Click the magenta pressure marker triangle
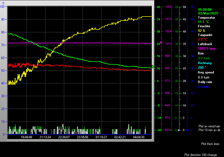Viewport: 224px width, 157px height. pyautogui.click(x=161, y=42)
